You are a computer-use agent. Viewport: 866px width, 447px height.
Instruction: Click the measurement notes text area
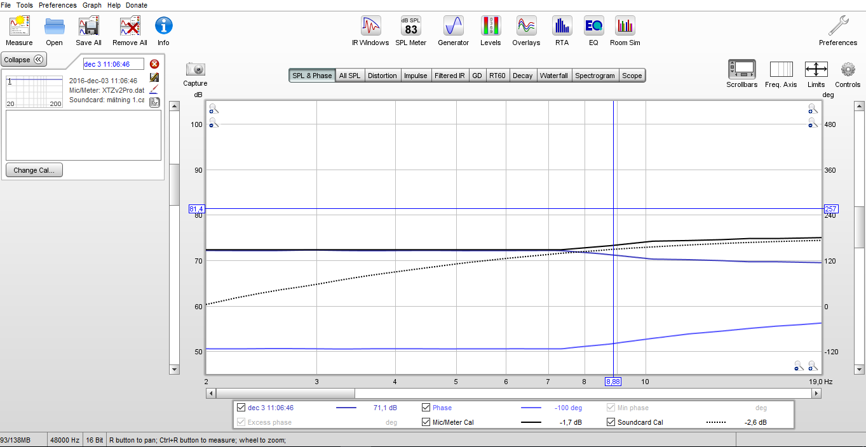point(83,135)
